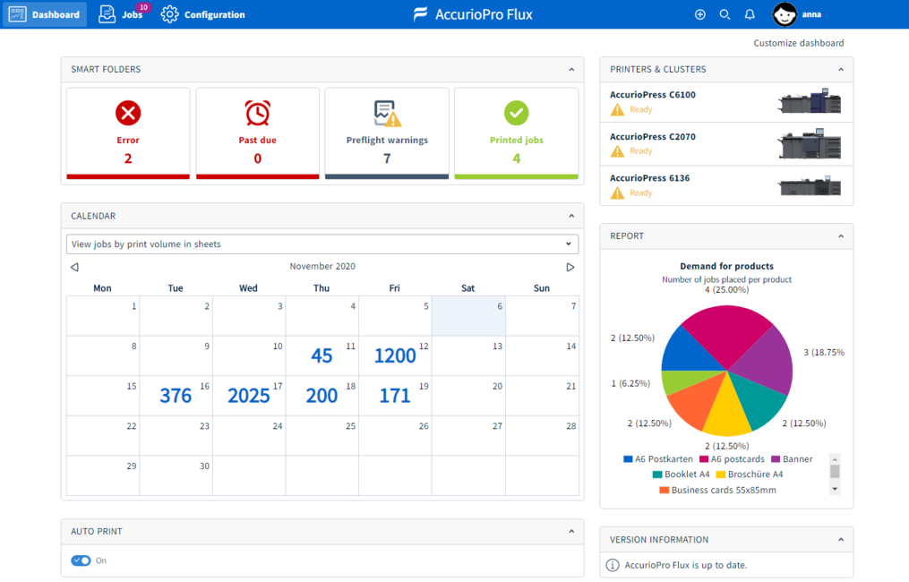Screen dimensions: 909x582
Task: Collapse the Calendar panel
Action: [x=571, y=216]
